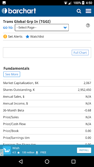The width and height of the screenshot is (94, 167).
Task: Tap the barchart logo
Action: click(19, 11)
